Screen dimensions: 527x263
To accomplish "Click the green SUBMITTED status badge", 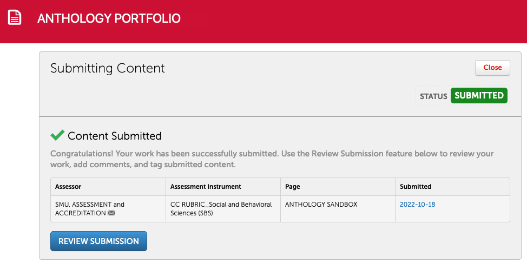I will (x=479, y=96).
